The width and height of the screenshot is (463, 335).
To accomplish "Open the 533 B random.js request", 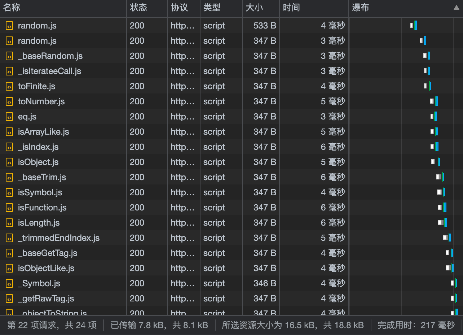I will coord(37,26).
